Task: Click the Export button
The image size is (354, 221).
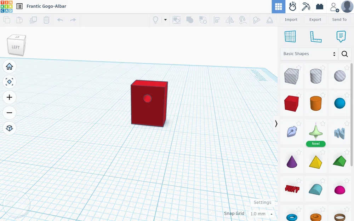Action: click(x=315, y=19)
